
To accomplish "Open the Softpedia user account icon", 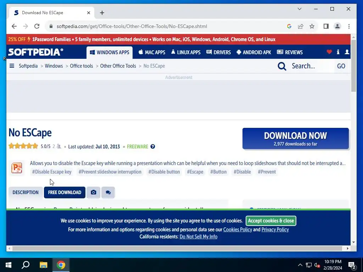I will coord(347,52).
